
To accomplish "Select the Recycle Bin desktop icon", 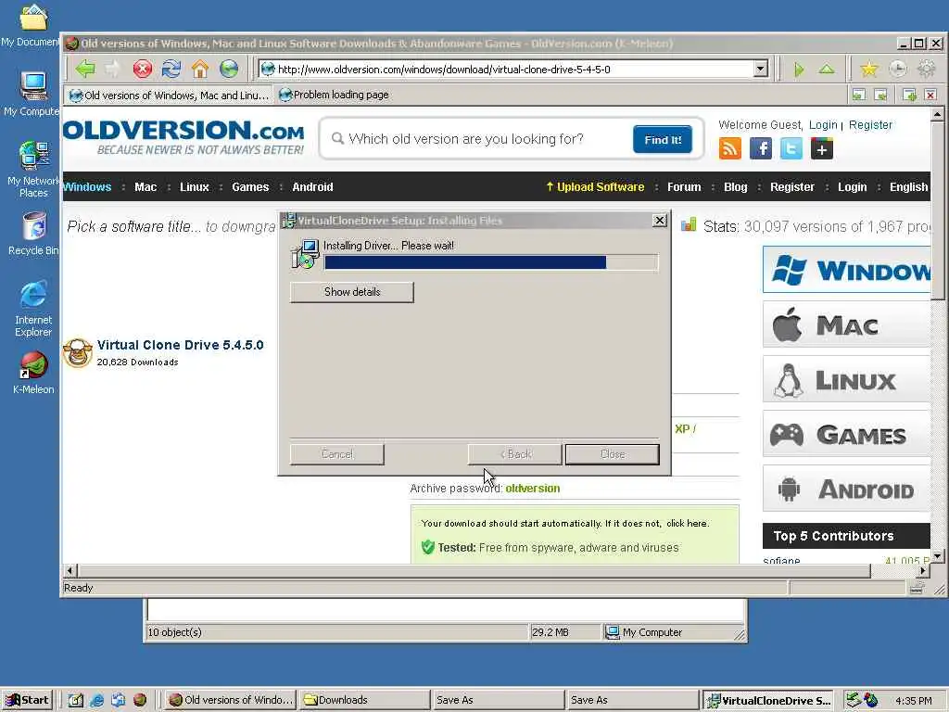I will (33, 234).
